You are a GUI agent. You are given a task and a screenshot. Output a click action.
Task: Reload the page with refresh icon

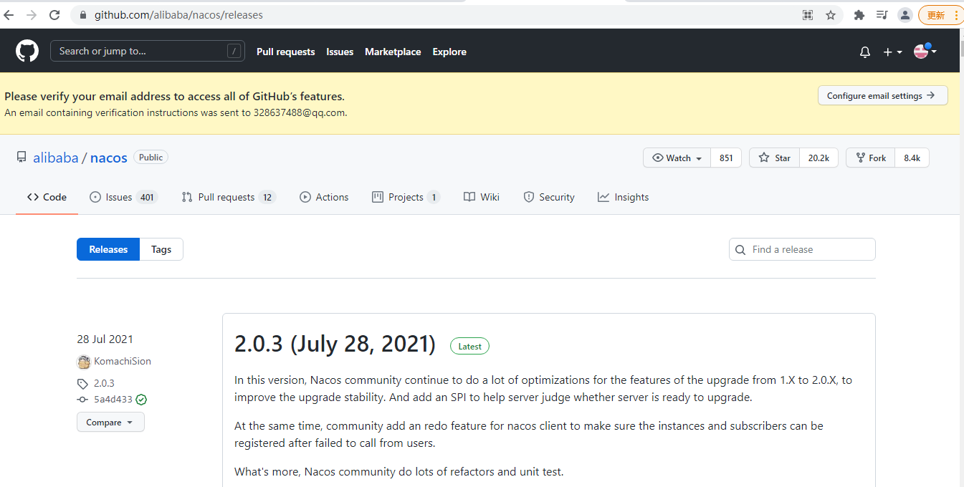coord(54,15)
